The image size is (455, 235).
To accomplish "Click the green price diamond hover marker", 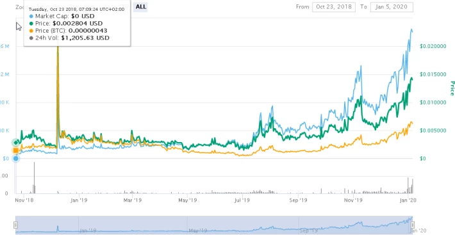I will (15, 143).
